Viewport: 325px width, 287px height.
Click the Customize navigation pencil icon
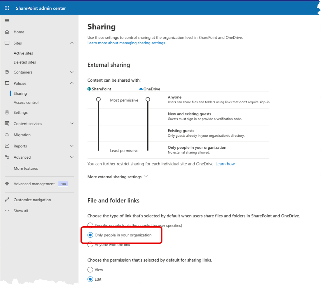(7, 200)
